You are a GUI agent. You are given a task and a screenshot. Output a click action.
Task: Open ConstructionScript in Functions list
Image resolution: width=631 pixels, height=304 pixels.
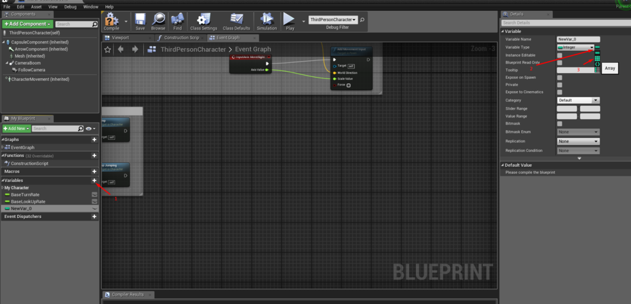tap(30, 164)
